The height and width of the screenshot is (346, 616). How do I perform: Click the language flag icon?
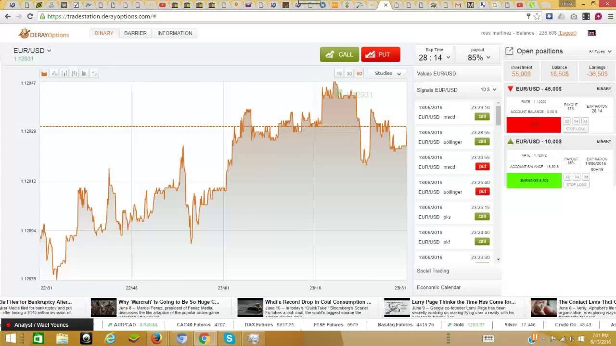point(592,33)
